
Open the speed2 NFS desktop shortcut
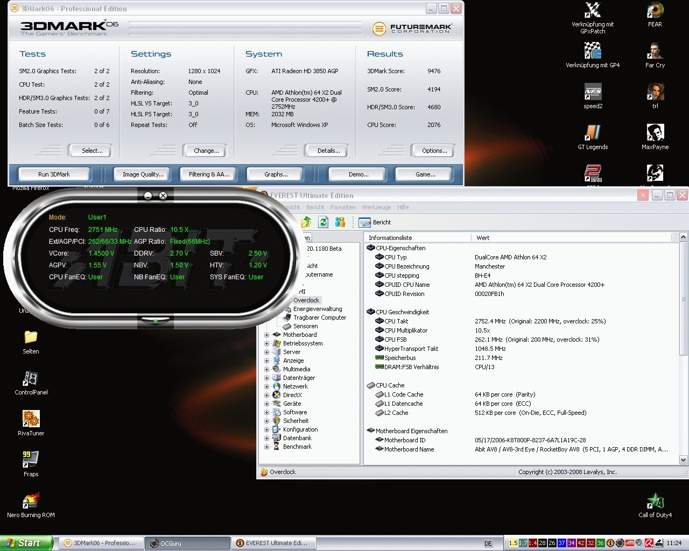pyautogui.click(x=593, y=96)
